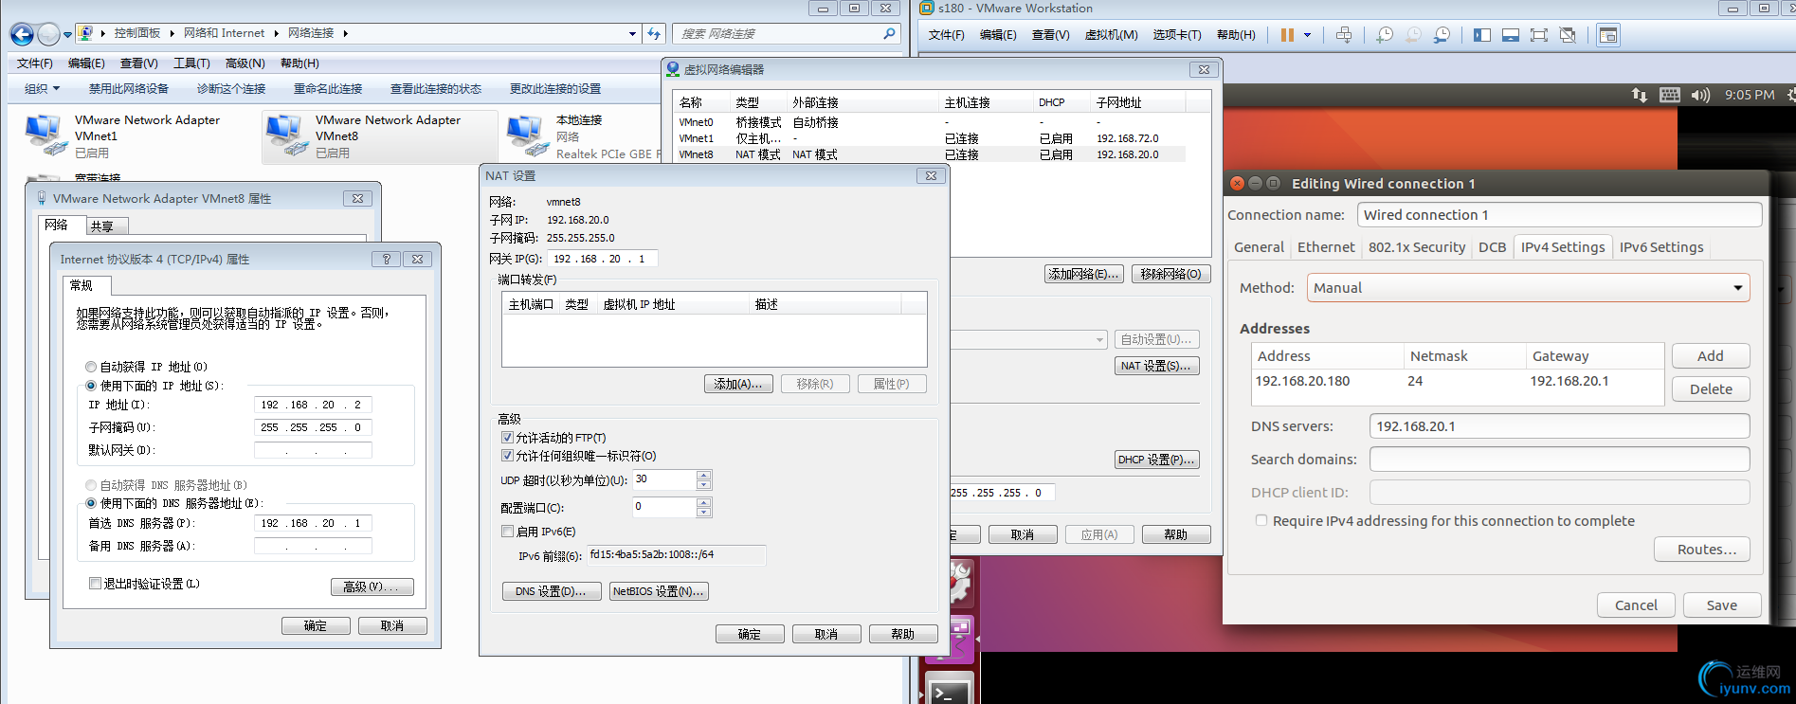
Task: Click the DNS 设置(D)... button
Action: click(551, 591)
